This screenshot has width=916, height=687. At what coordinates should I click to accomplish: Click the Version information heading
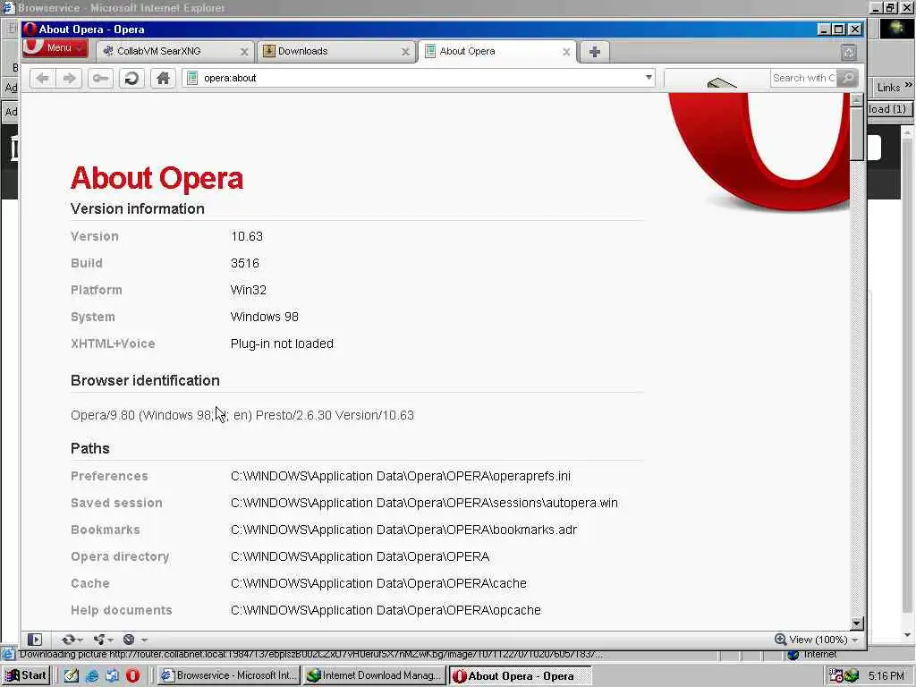(137, 209)
